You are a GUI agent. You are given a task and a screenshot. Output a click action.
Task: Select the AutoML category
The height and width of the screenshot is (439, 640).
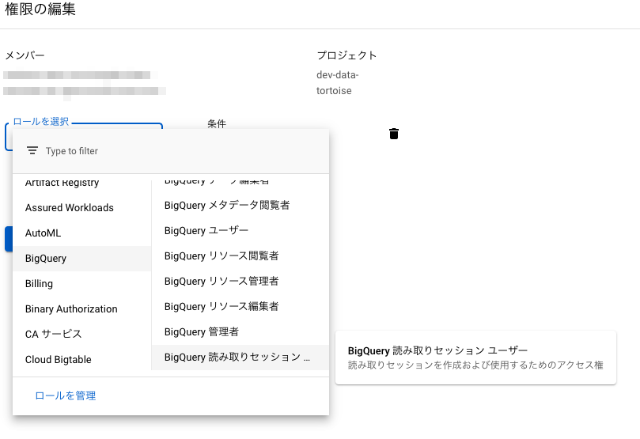click(x=82, y=233)
